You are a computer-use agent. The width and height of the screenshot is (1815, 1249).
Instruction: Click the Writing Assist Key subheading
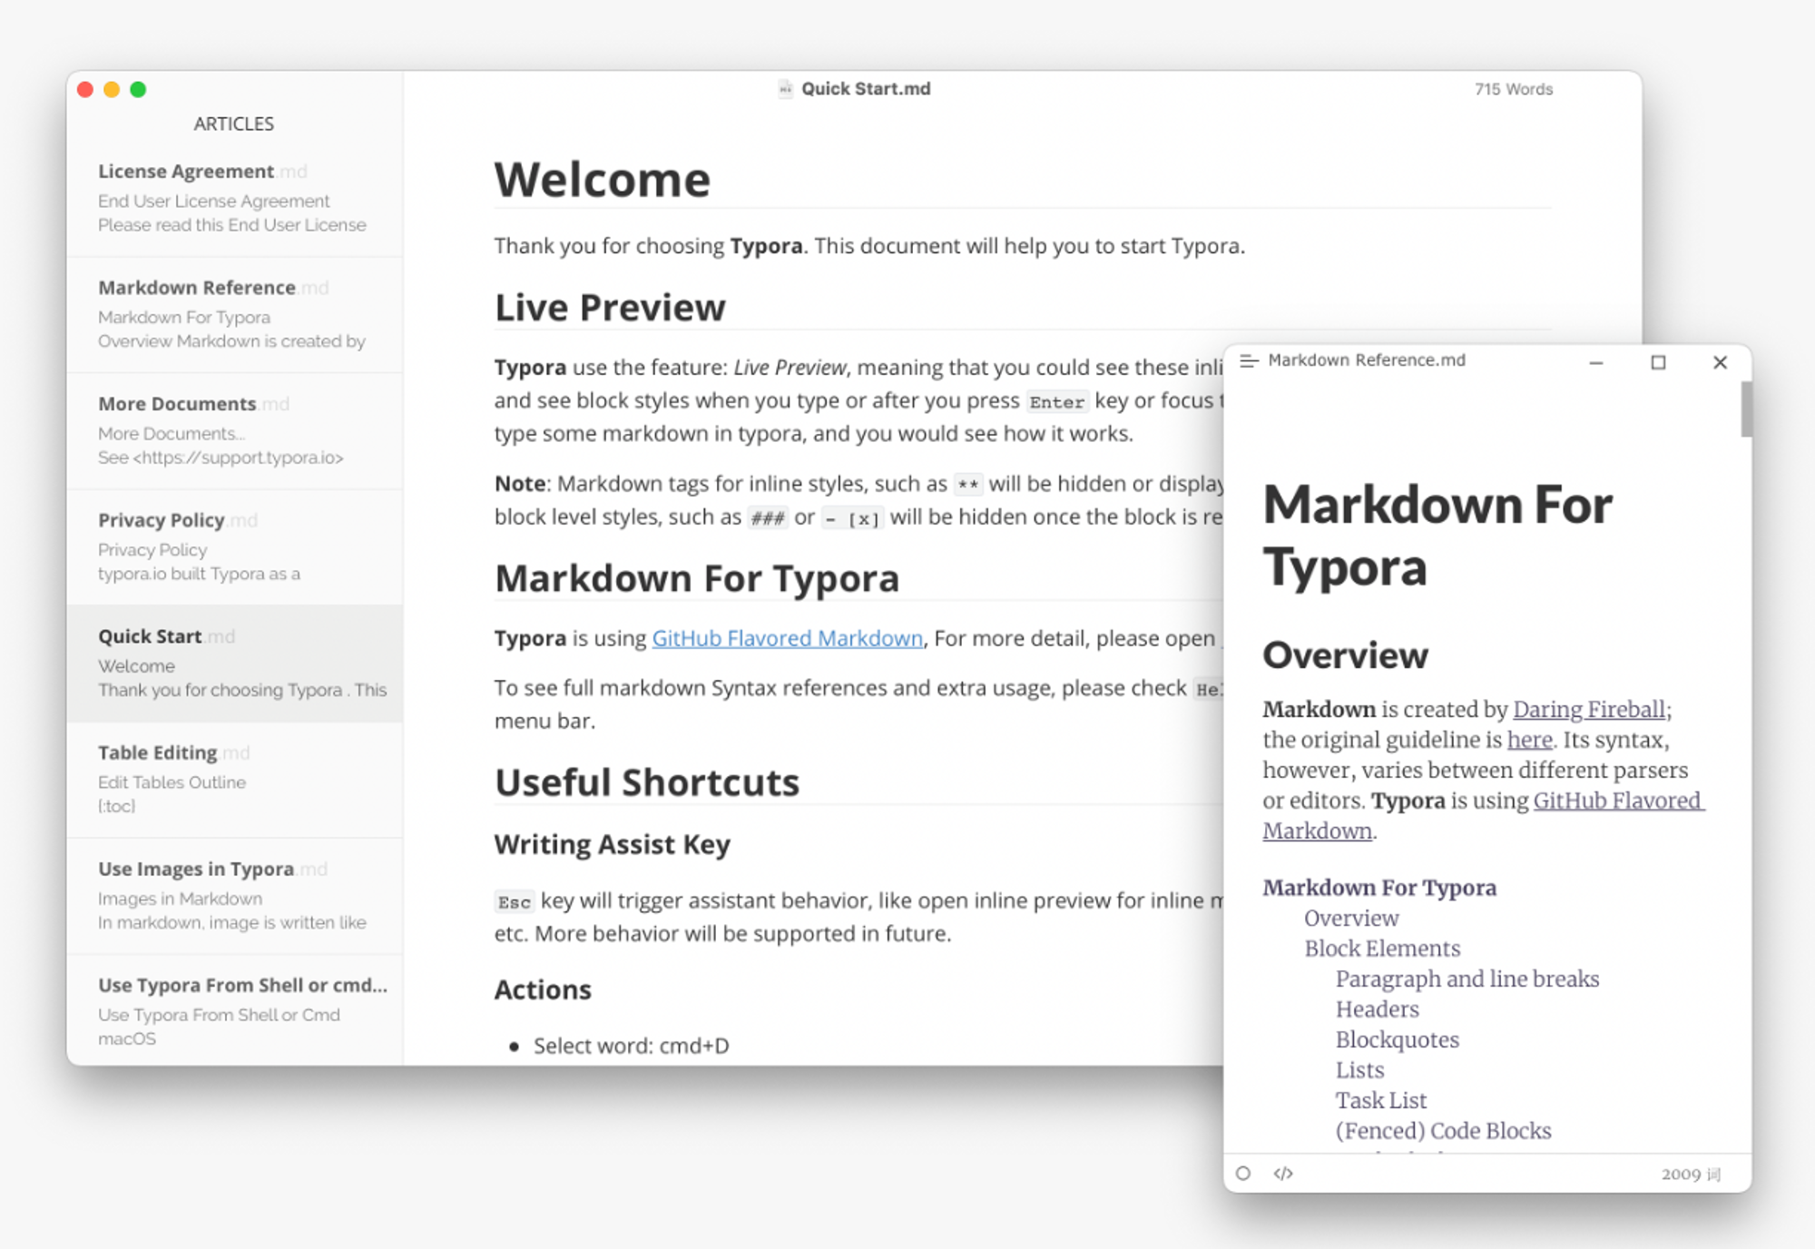612,844
